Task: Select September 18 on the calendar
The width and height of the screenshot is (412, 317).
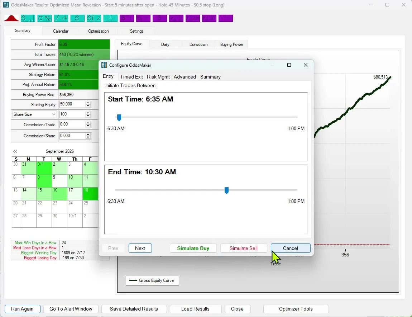Action: click(x=90, y=194)
